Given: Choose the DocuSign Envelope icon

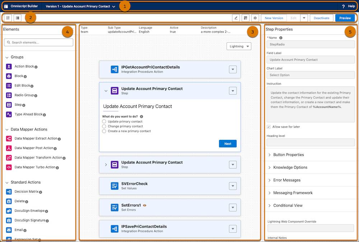Looking at the screenshot, I should click(x=9, y=211).
